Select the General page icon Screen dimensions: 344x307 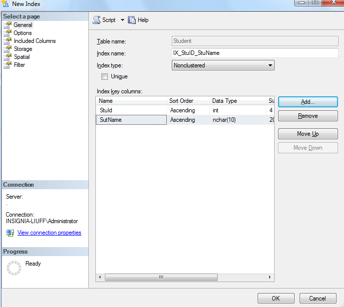(7, 25)
